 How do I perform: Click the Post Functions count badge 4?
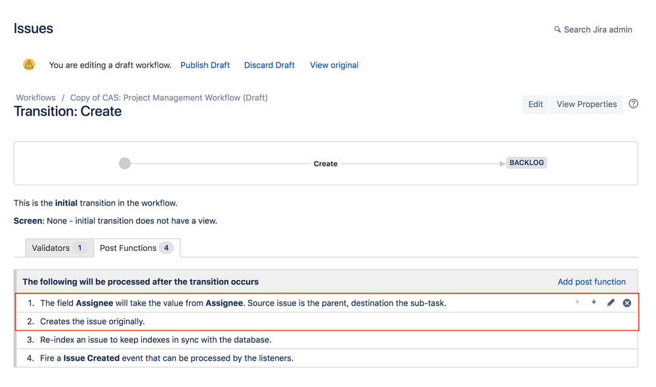(166, 248)
